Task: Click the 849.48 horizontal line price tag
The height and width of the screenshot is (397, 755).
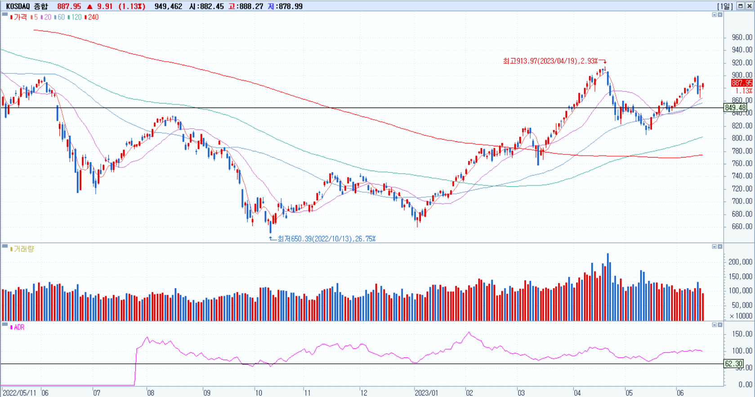Action: pyautogui.click(x=735, y=108)
